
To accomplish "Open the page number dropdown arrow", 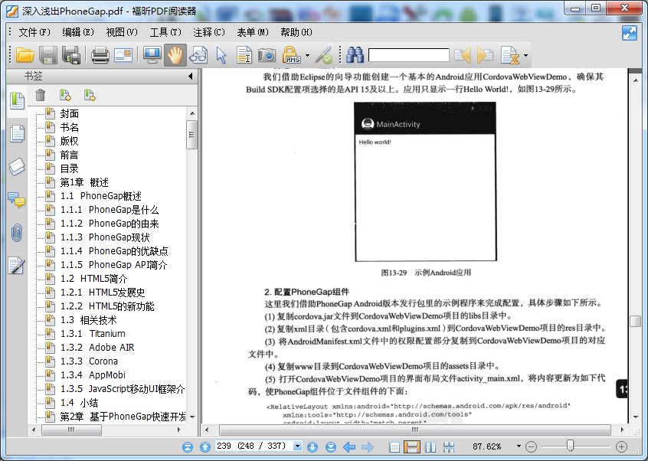I will 297,446.
